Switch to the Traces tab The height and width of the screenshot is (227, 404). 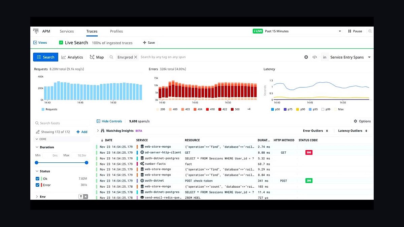(92, 31)
